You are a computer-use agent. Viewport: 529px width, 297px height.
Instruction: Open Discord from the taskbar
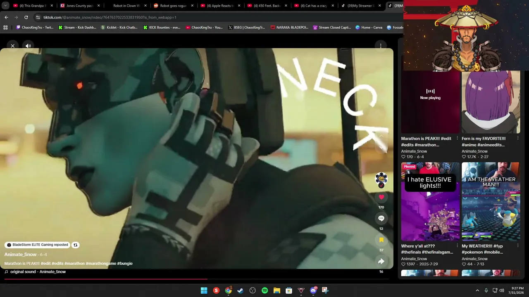[x=313, y=290]
